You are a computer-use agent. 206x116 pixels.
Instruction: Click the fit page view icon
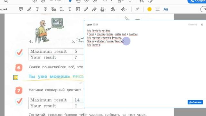[120, 1]
